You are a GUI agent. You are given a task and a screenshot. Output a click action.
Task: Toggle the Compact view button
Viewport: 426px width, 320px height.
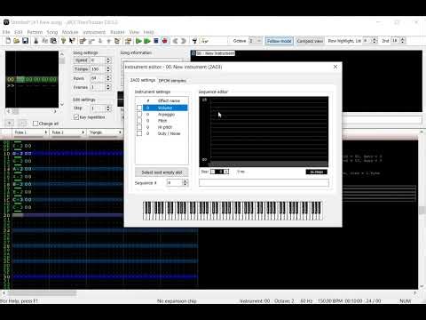(x=310, y=41)
